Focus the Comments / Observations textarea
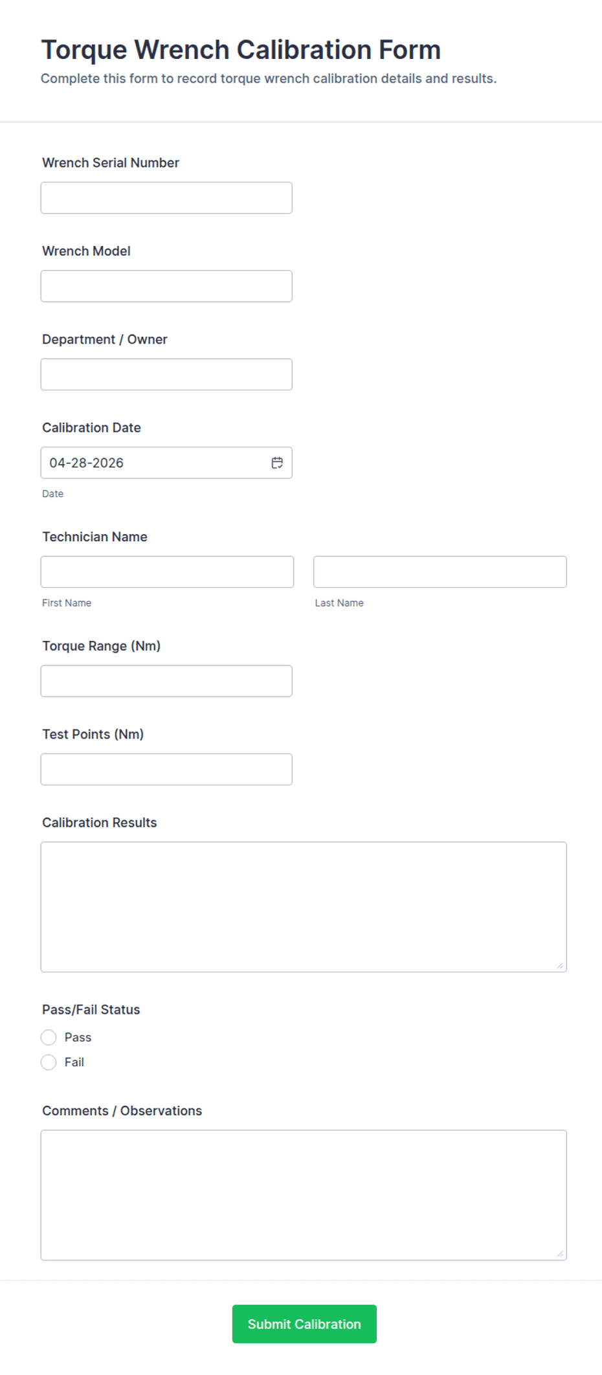 [303, 1194]
